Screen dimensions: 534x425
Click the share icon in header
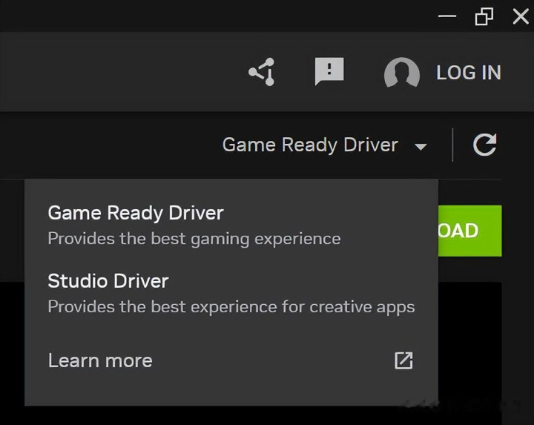click(x=262, y=73)
